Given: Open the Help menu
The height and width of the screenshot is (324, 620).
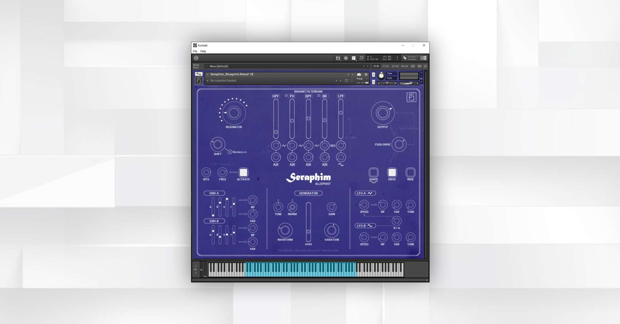Looking at the screenshot, I should pos(203,51).
